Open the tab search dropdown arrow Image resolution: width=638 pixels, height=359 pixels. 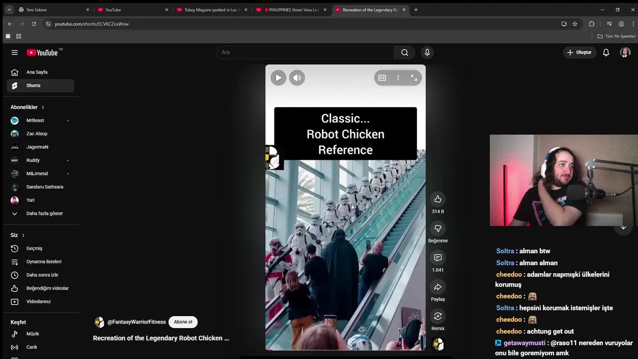tap(9, 10)
